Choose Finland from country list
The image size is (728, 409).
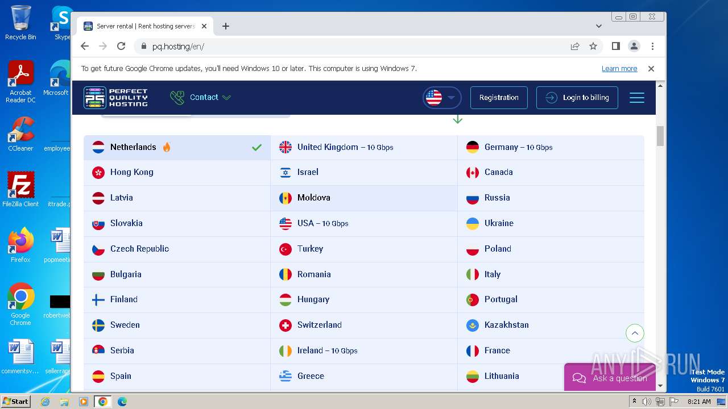coord(177,299)
